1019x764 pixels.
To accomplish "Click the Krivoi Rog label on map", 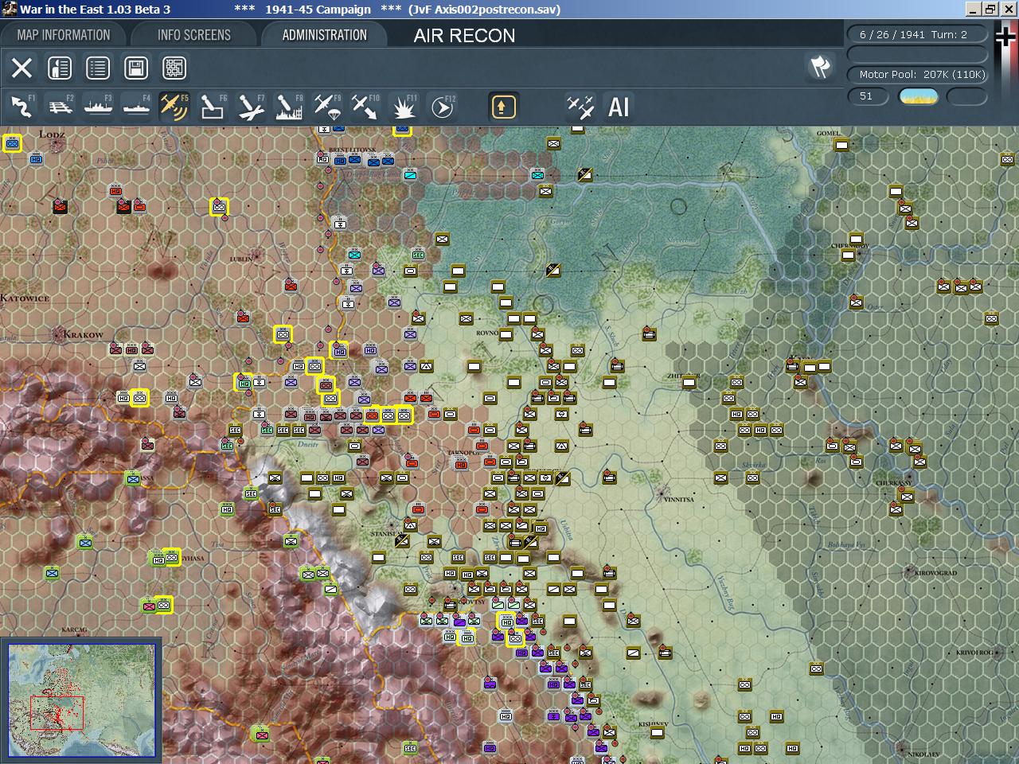I will (x=975, y=653).
